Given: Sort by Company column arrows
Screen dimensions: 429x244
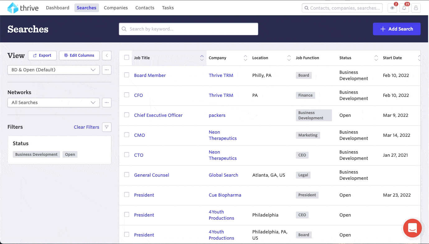Looking at the screenshot, I should click(x=245, y=58).
